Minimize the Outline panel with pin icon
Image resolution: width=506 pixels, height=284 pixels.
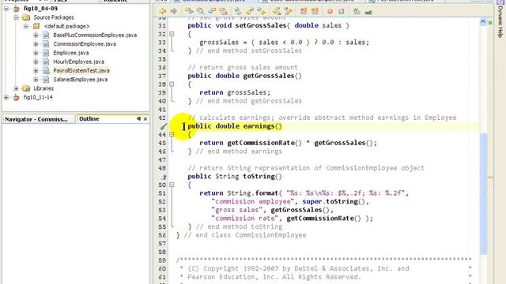coord(138,119)
